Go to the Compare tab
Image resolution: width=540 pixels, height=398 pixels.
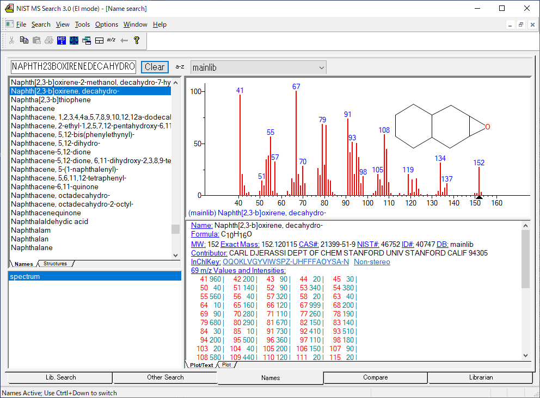[x=376, y=377]
